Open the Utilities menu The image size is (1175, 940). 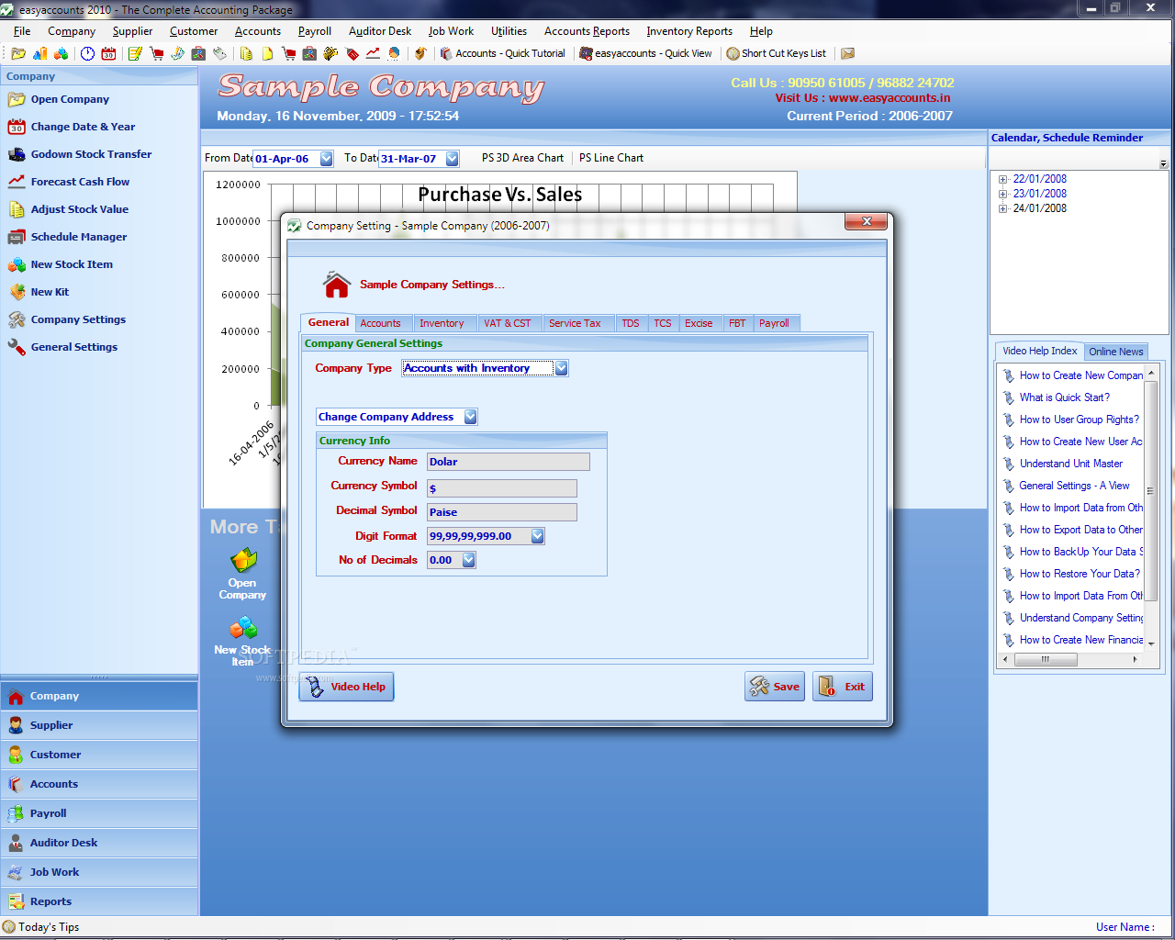tap(509, 31)
